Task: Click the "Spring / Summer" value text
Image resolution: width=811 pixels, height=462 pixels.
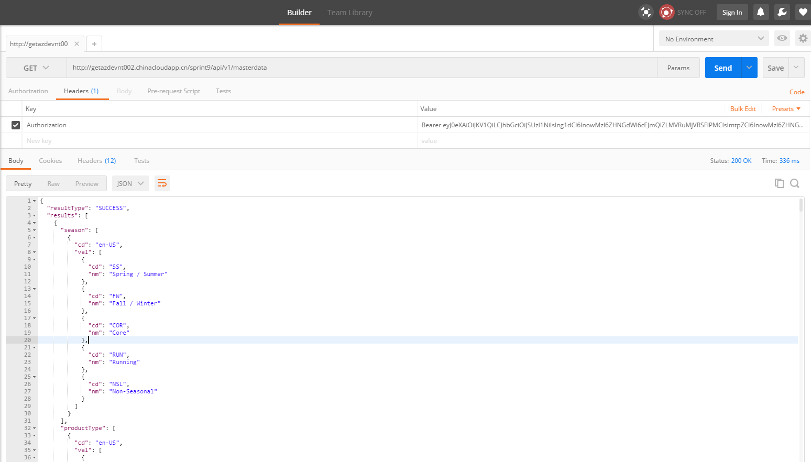Action: [x=138, y=274]
